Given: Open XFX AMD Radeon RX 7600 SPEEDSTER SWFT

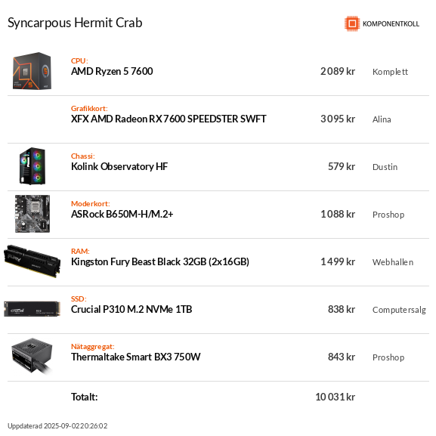Looking at the screenshot, I should click(169, 119).
